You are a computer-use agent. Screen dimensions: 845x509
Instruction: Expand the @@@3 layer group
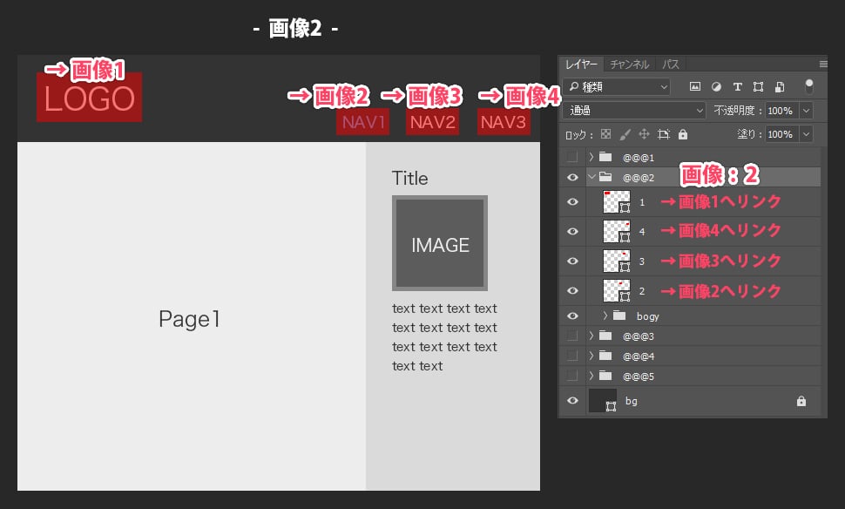click(x=591, y=336)
